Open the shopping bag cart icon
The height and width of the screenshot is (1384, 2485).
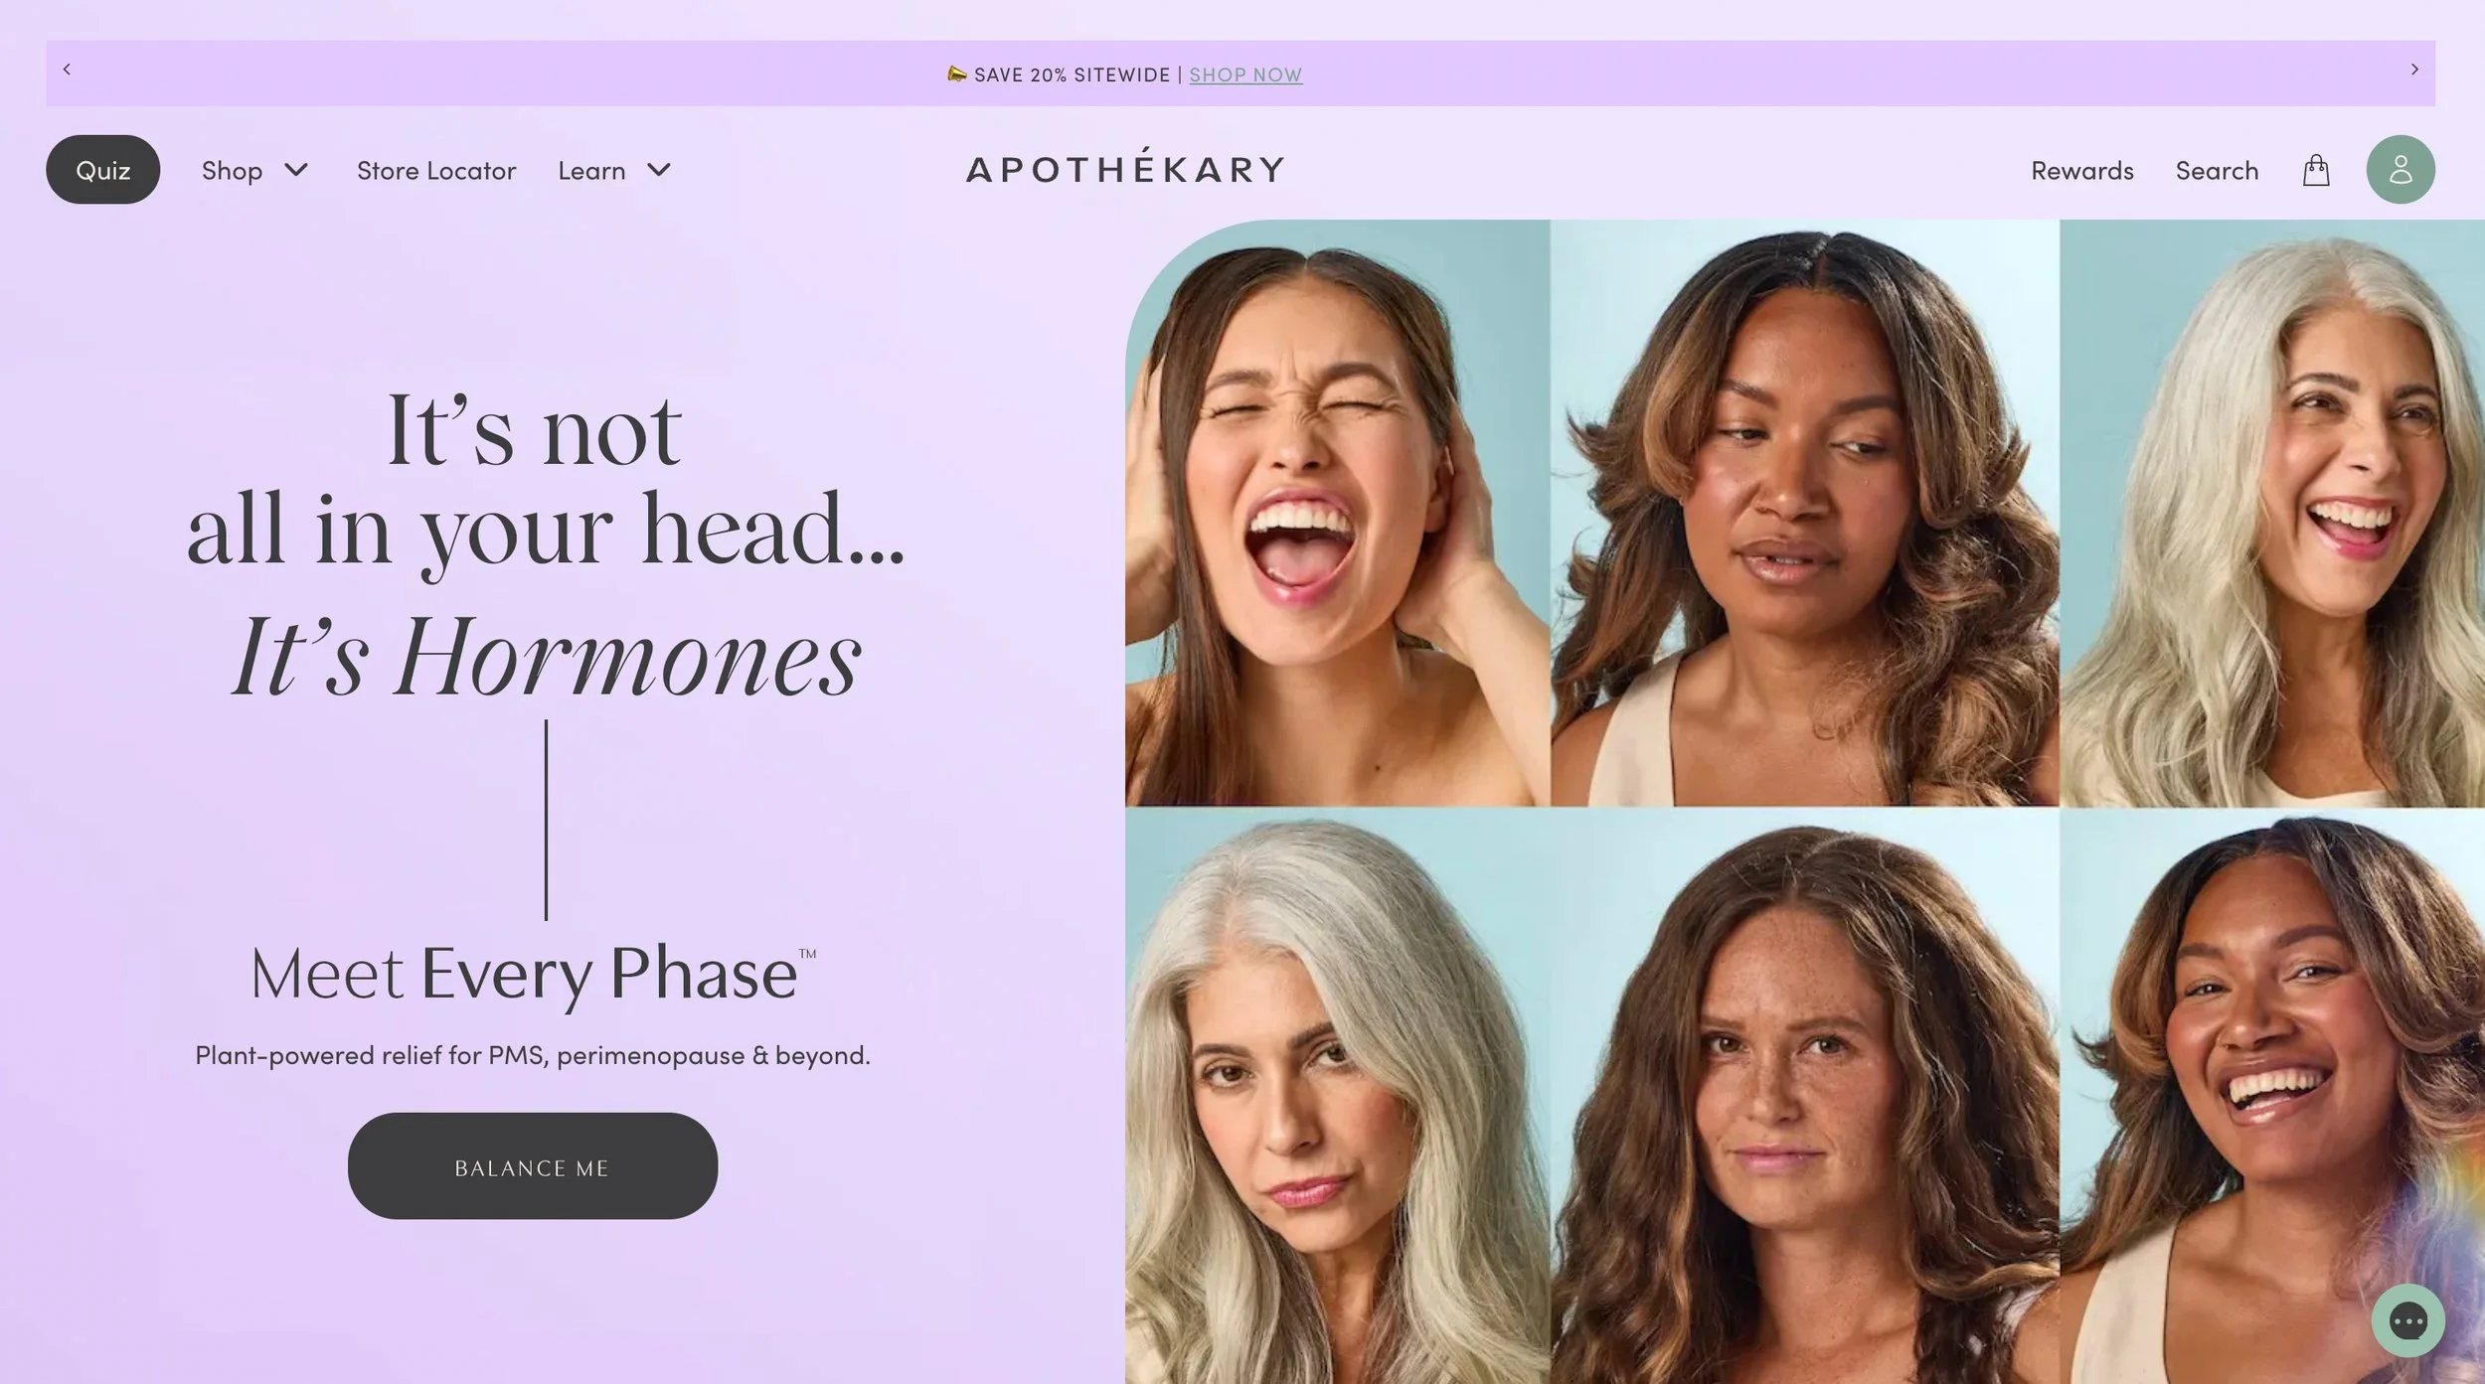click(x=2316, y=170)
